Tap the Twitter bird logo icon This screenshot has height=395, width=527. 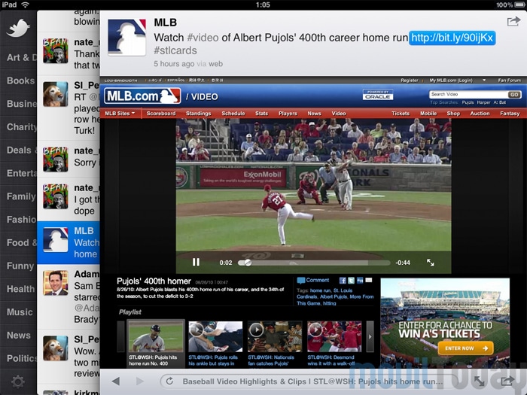18,28
